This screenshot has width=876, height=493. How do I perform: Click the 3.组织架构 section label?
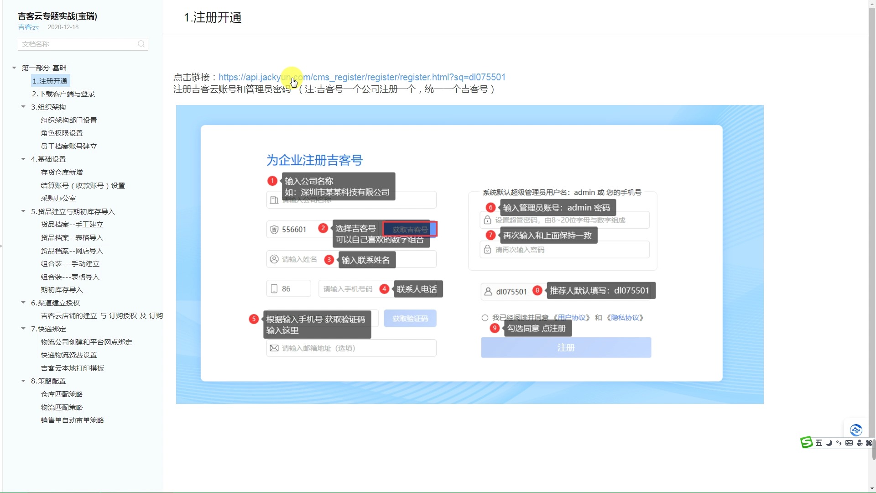click(48, 107)
